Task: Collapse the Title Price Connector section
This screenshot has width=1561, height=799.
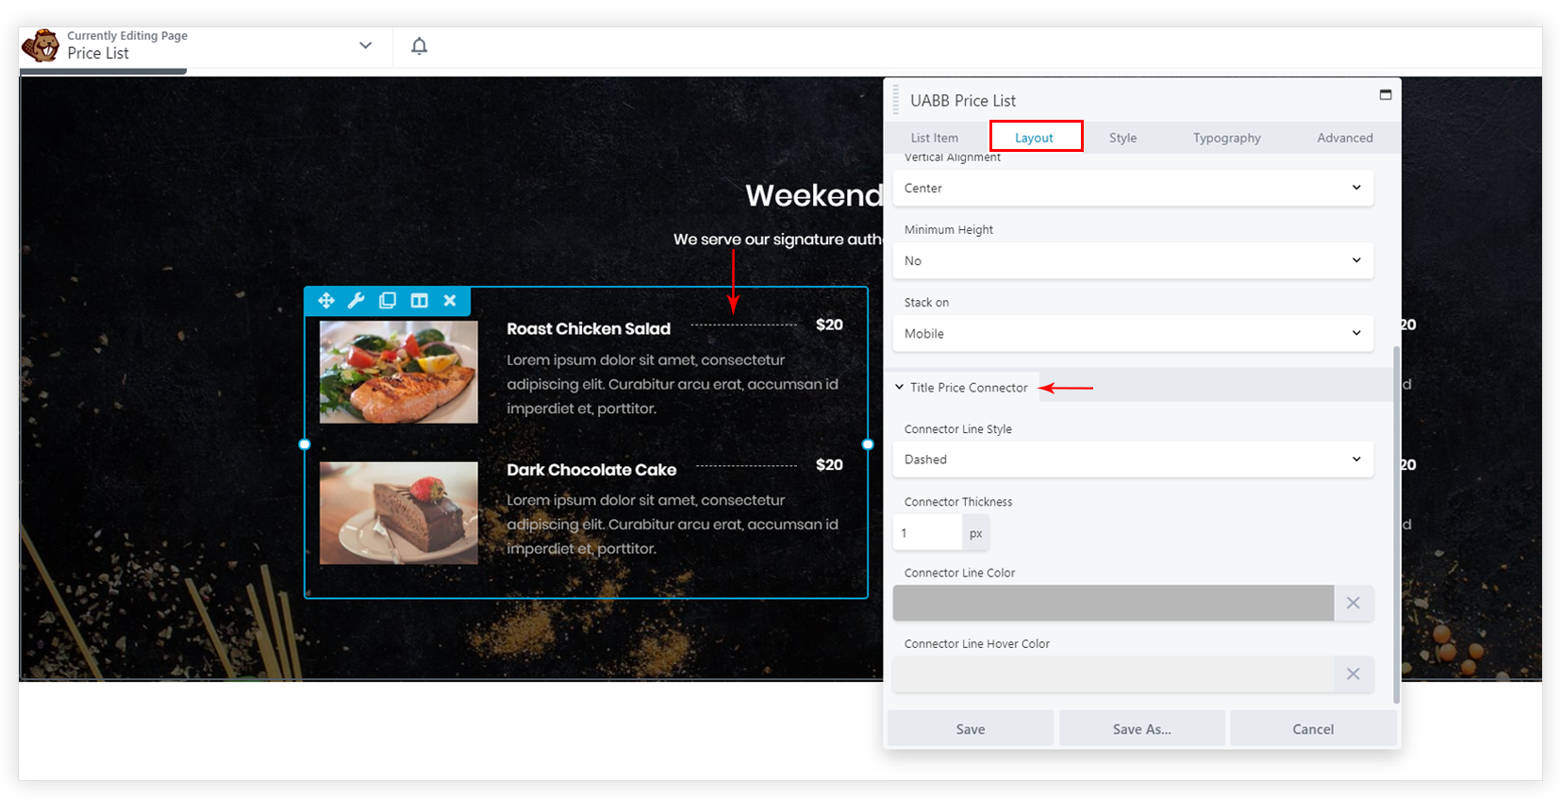Action: tap(962, 388)
